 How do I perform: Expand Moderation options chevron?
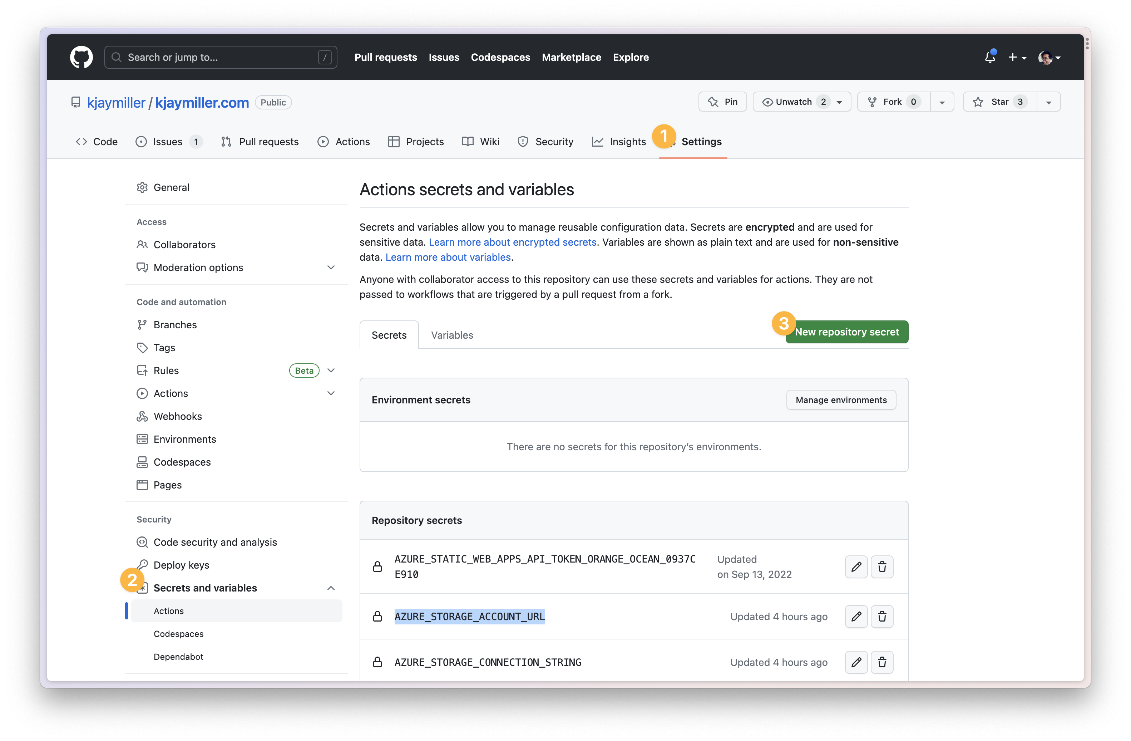[331, 267]
